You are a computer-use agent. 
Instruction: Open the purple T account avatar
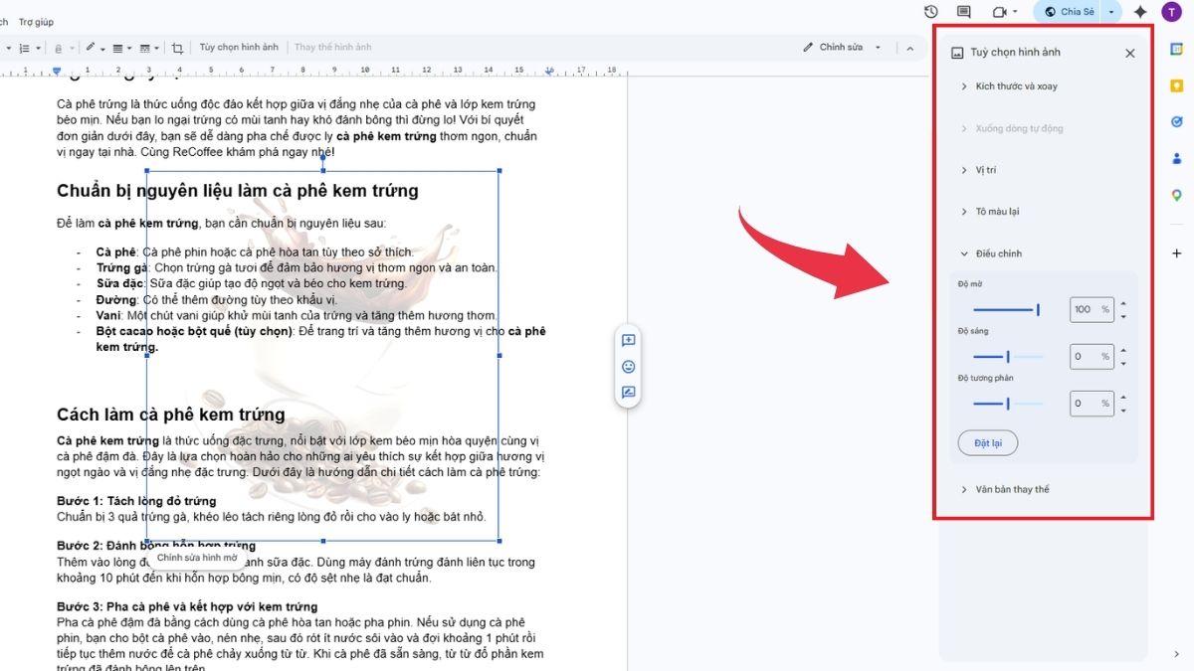(x=1171, y=12)
